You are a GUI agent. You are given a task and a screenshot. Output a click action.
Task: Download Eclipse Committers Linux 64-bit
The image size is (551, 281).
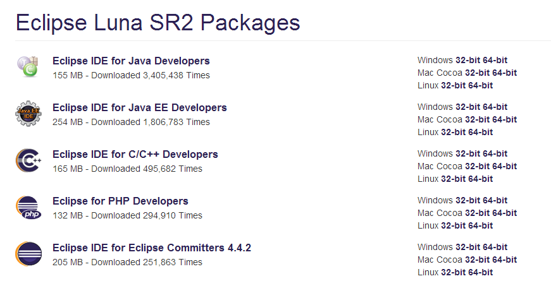pyautogui.click(x=480, y=272)
